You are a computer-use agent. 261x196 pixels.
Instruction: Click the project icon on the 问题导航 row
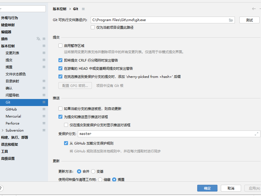tap(44, 95)
